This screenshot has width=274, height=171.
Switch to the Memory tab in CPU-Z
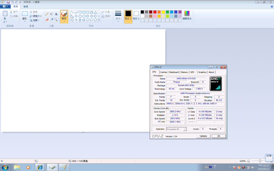[x=184, y=72]
